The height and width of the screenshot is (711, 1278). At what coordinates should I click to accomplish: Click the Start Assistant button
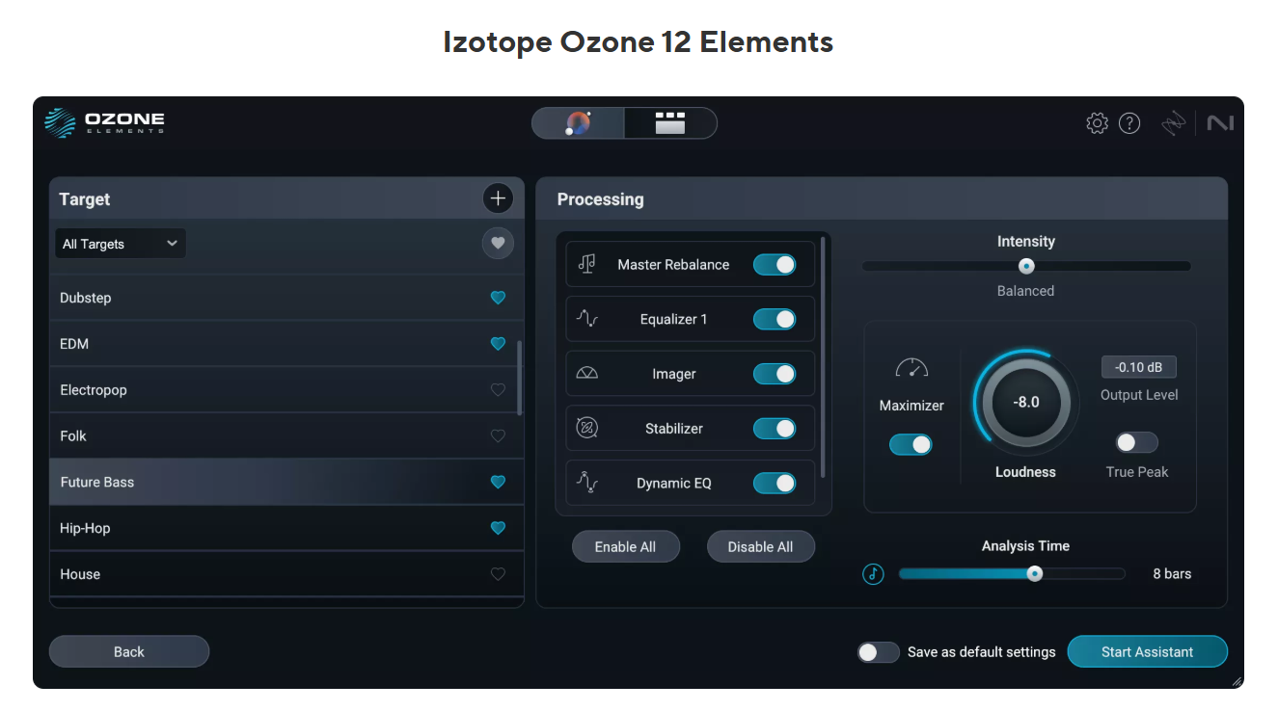pyautogui.click(x=1147, y=652)
